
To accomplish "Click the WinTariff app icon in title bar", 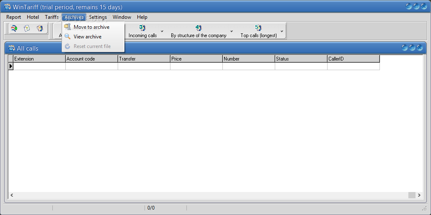I will click(8, 7).
